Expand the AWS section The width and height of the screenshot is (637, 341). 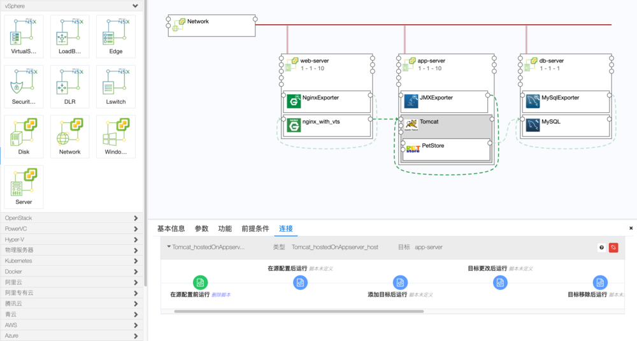point(136,325)
